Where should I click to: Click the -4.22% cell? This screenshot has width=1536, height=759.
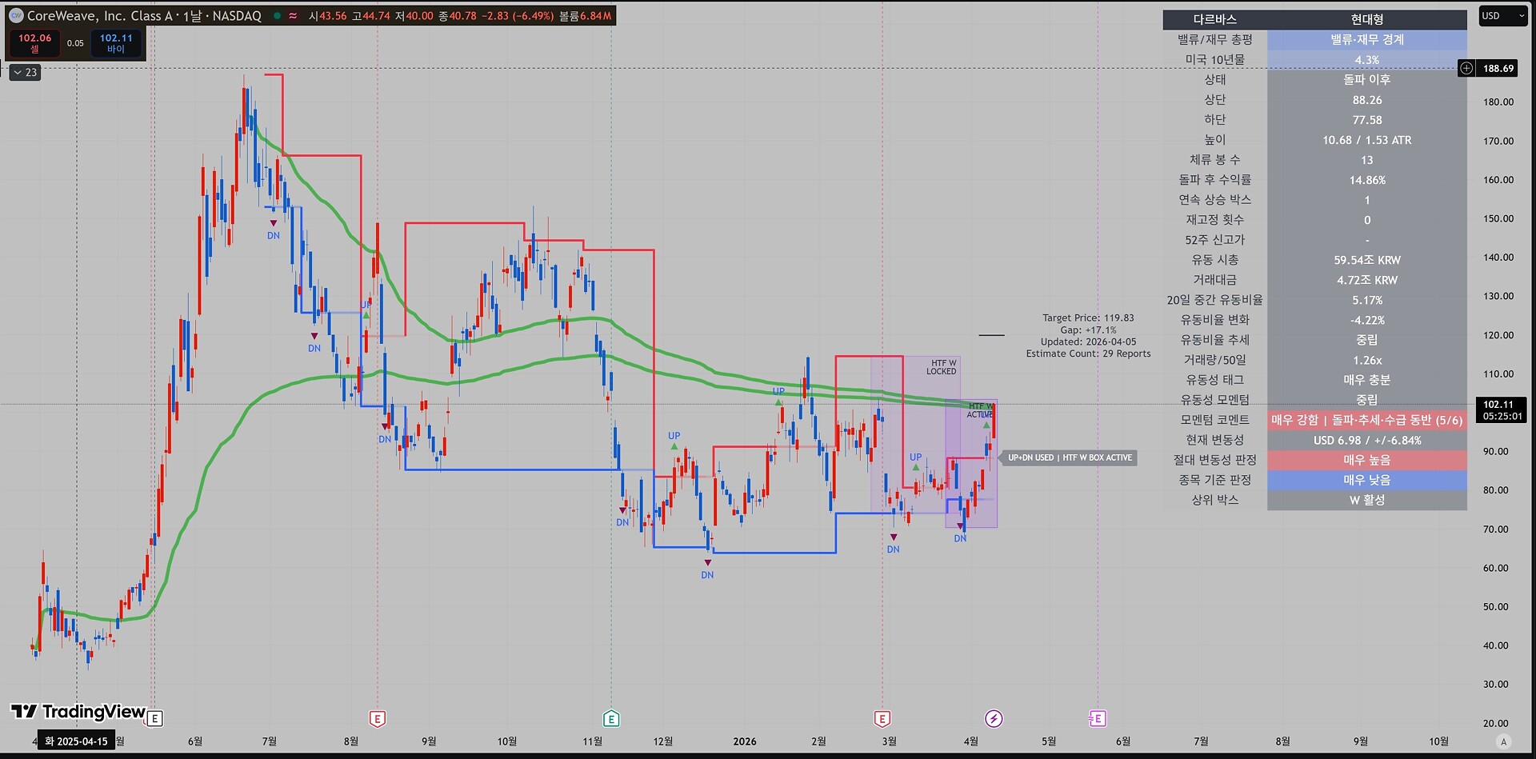[1367, 319]
